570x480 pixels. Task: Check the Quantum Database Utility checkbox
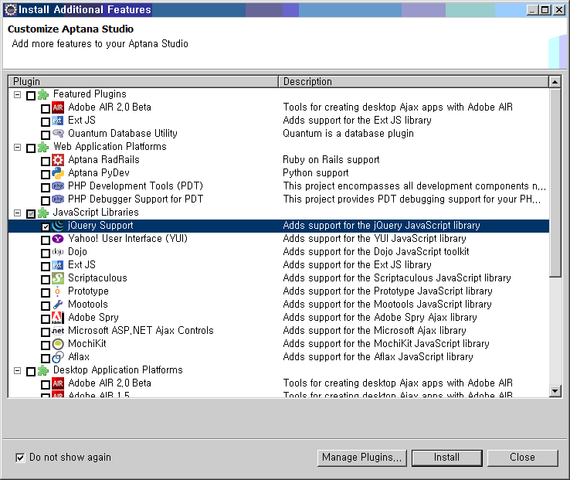click(46, 135)
